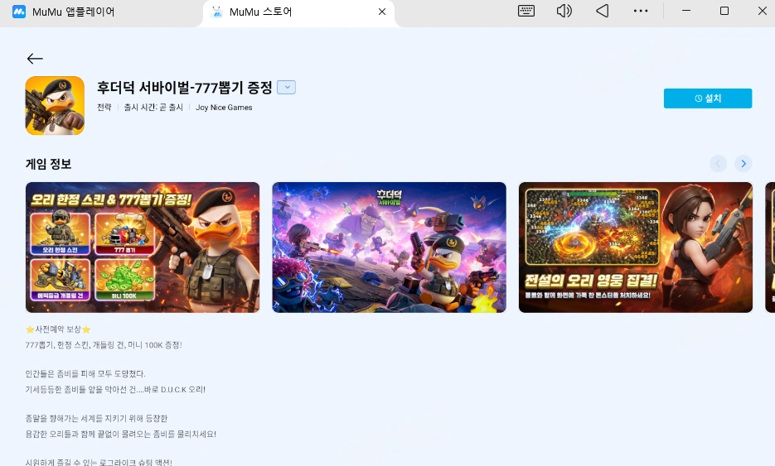
Task: Click the 사전예약 보상 line
Action: tap(58, 329)
